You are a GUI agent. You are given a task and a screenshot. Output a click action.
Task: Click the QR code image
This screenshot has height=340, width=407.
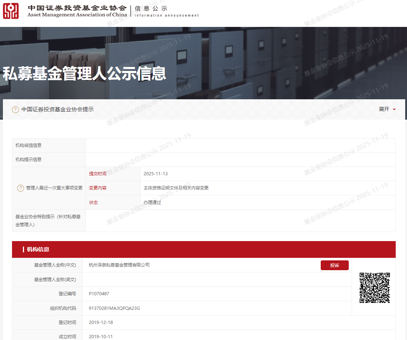pyautogui.click(x=375, y=288)
